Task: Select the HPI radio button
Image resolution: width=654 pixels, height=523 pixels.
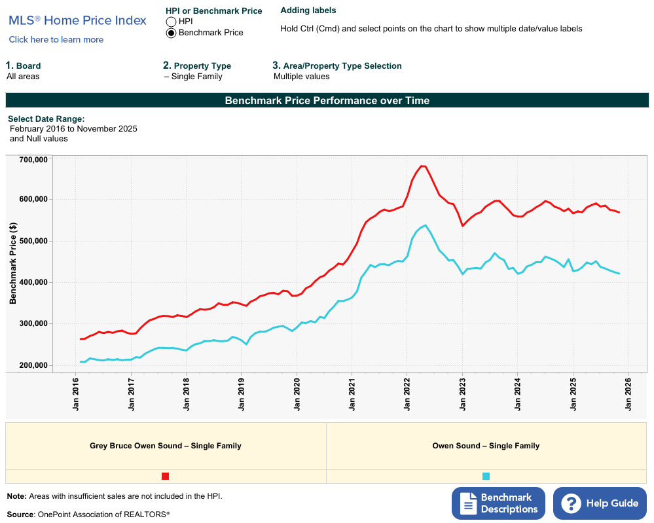Action: [171, 22]
